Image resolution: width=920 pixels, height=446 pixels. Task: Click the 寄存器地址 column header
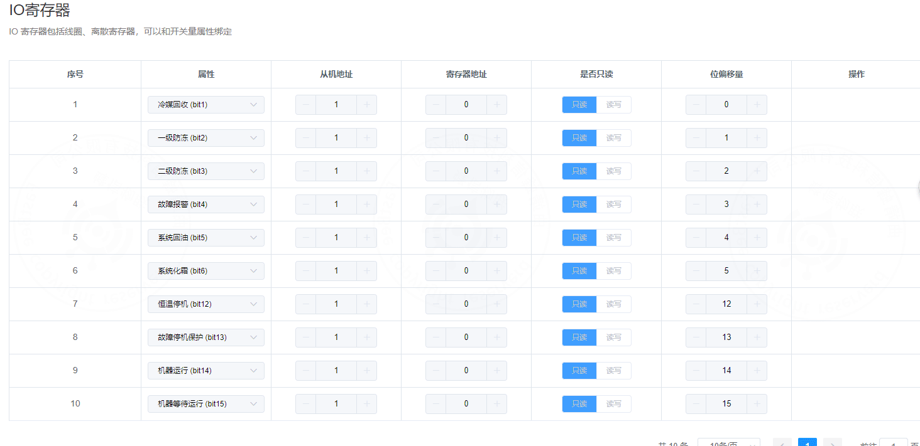(466, 74)
